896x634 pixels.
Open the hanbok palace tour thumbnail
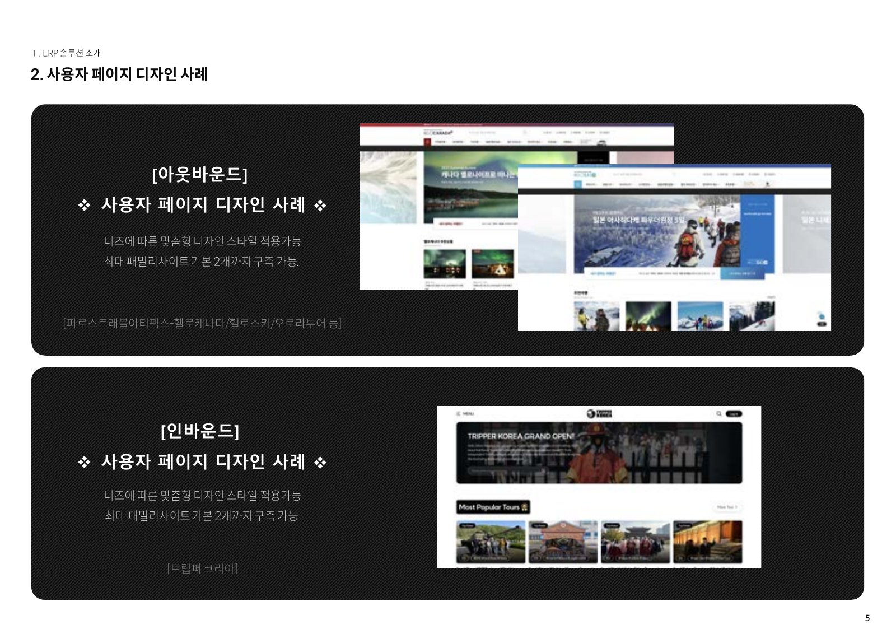(x=636, y=542)
